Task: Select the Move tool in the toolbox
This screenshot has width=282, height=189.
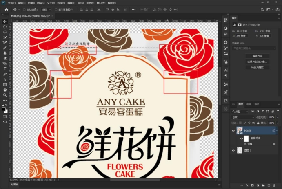Action: 5,22
